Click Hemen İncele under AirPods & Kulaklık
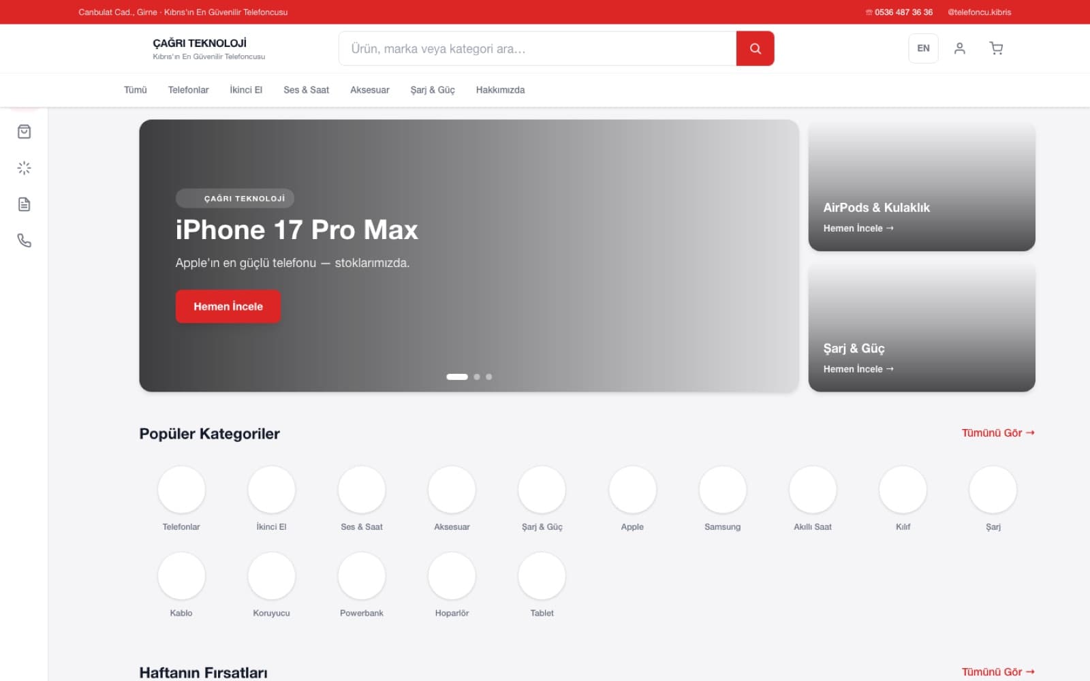1090x681 pixels. coord(858,228)
